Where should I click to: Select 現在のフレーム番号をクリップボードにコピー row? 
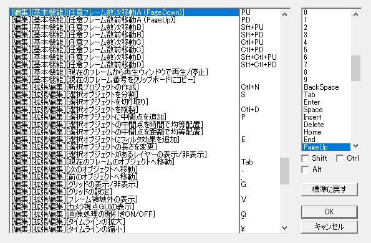(124, 80)
